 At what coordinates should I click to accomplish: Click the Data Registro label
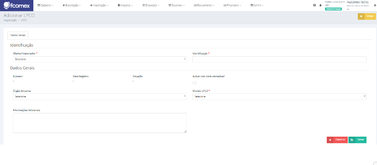coord(81,76)
